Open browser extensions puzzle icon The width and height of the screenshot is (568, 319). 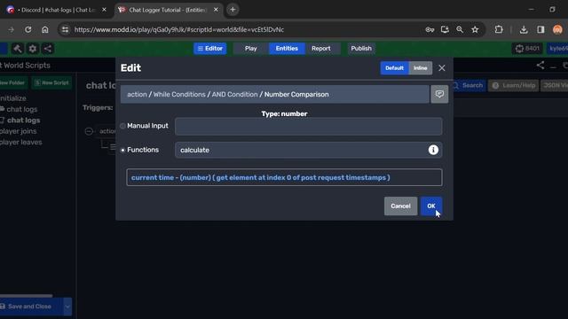point(499,29)
